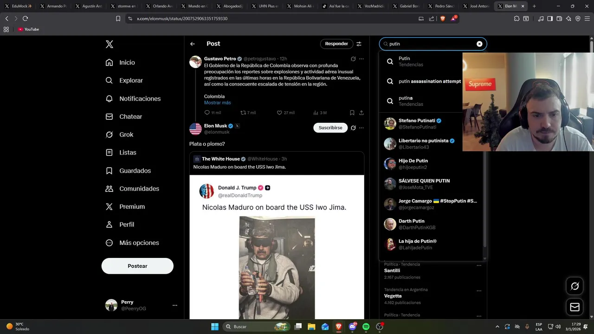594x334 pixels.
Task: Open Spotify from the Windows taskbar
Action: (366, 327)
